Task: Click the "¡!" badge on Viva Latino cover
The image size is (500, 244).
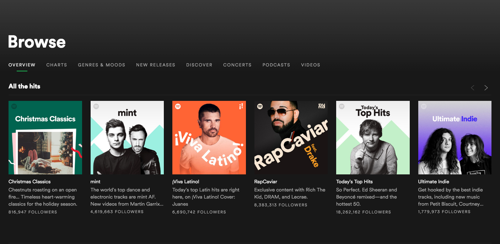Action: 241,106
